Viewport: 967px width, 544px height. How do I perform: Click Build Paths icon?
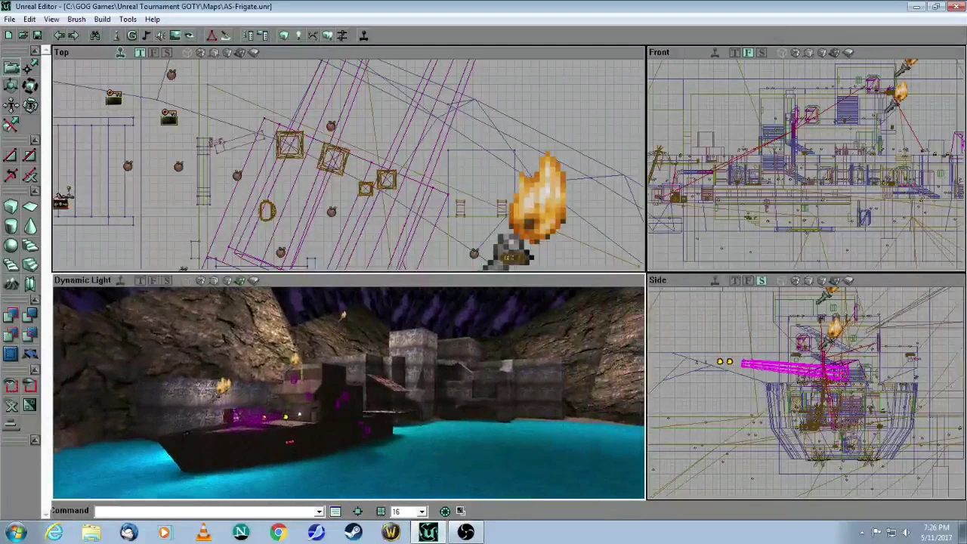click(x=313, y=36)
